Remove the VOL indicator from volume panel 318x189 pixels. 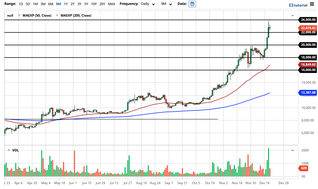9,150
